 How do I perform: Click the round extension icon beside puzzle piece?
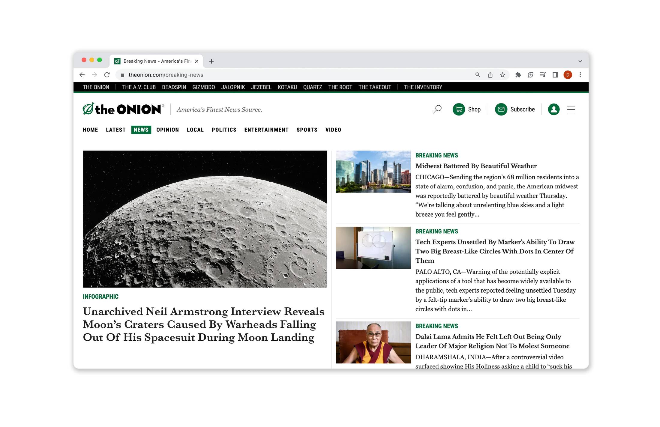point(530,75)
